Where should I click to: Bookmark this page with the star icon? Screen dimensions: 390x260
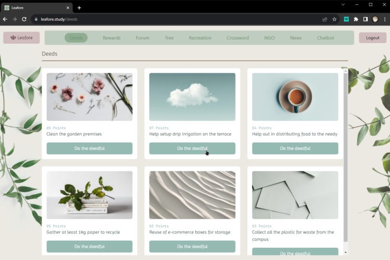(334, 19)
